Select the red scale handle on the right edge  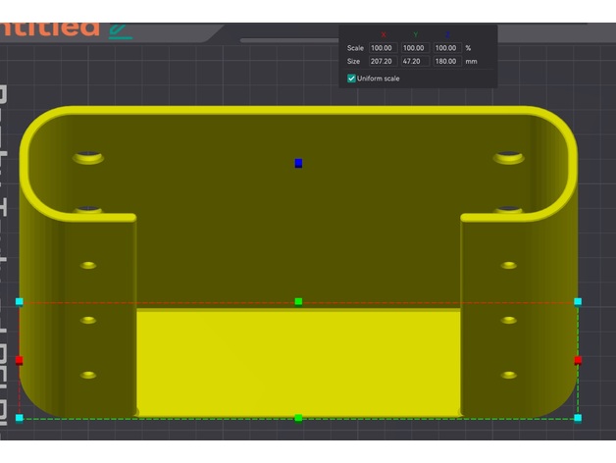[x=577, y=360]
